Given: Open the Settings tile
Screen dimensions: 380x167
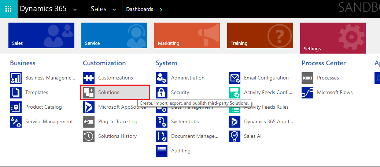Looking at the screenshot, I should pyautogui.click(x=333, y=38).
